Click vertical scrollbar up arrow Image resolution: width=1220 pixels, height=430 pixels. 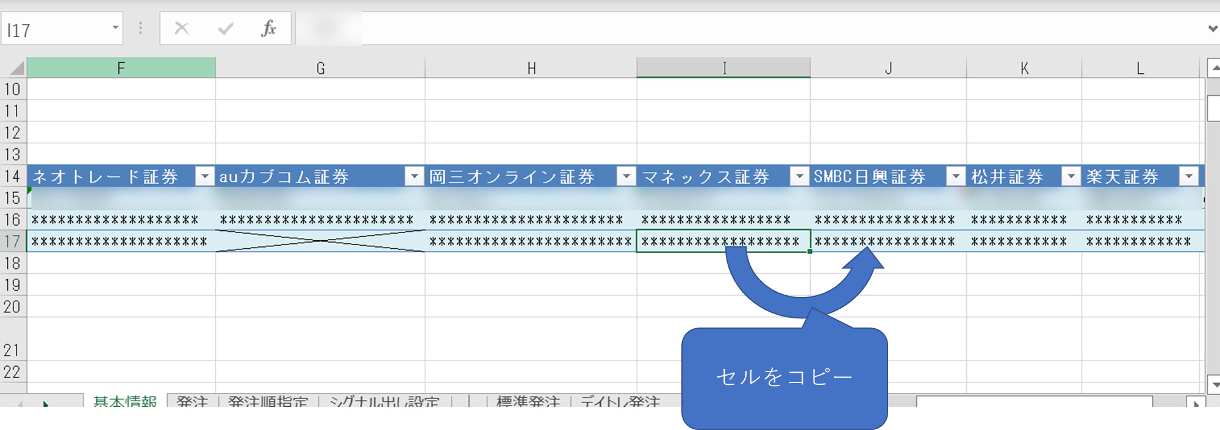tap(1213, 68)
